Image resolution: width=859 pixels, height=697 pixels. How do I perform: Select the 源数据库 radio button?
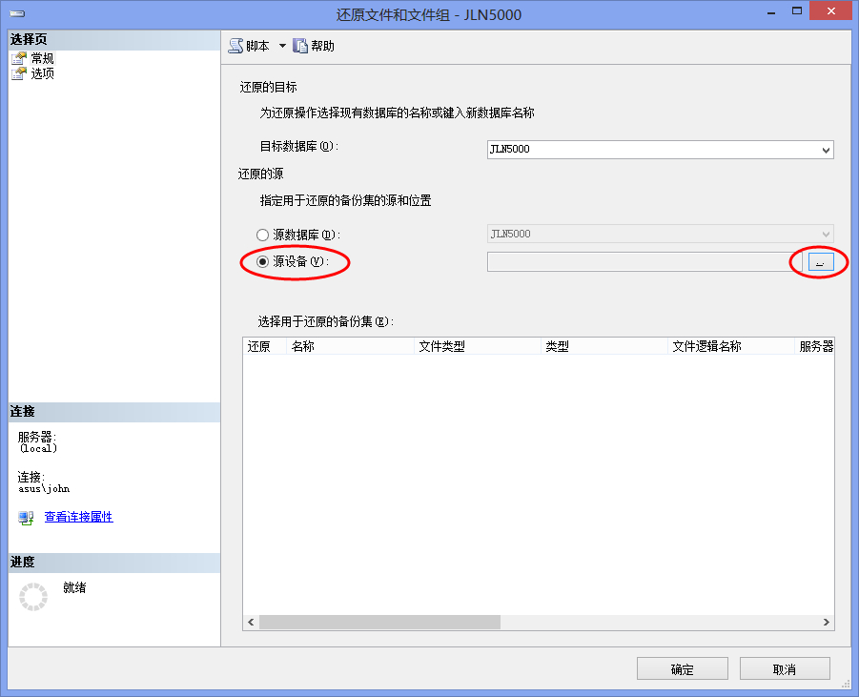(x=263, y=235)
